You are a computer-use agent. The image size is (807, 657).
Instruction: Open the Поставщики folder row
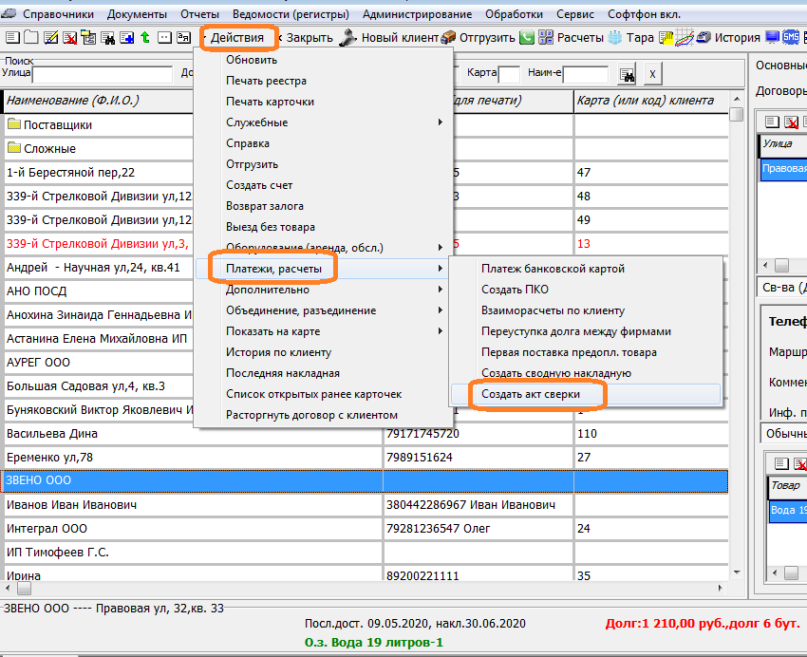pos(57,124)
